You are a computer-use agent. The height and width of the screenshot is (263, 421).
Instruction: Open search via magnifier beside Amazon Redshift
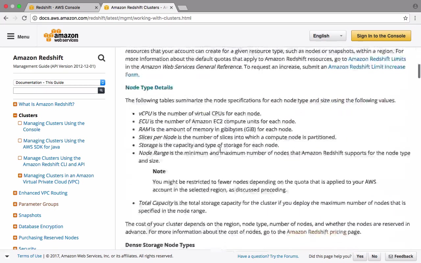[x=101, y=58]
